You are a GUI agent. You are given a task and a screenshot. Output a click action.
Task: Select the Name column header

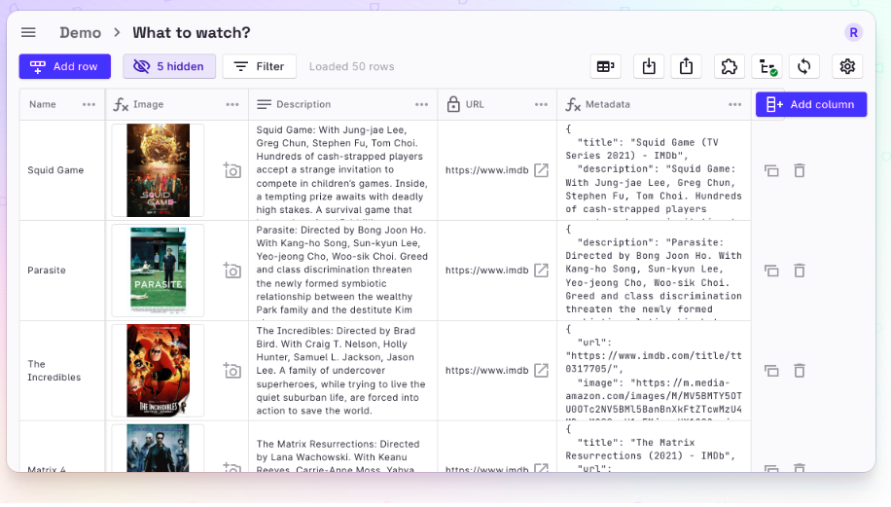coord(62,104)
